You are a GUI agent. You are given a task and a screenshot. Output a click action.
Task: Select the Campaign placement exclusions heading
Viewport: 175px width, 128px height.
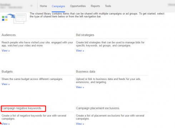pos(97,108)
